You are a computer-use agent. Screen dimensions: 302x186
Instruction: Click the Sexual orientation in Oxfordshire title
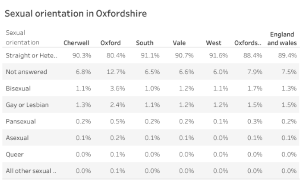tap(75, 13)
